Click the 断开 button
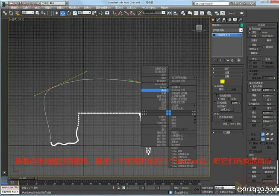279x196 pixels. click(269, 41)
